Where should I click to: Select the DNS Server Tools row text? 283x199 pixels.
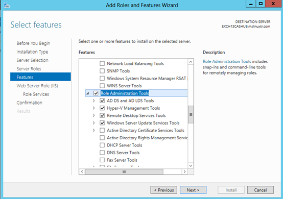(123, 153)
